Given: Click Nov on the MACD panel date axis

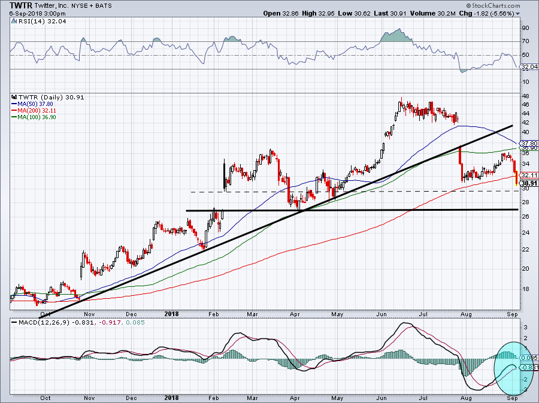Looking at the screenshot, I should [89, 398].
